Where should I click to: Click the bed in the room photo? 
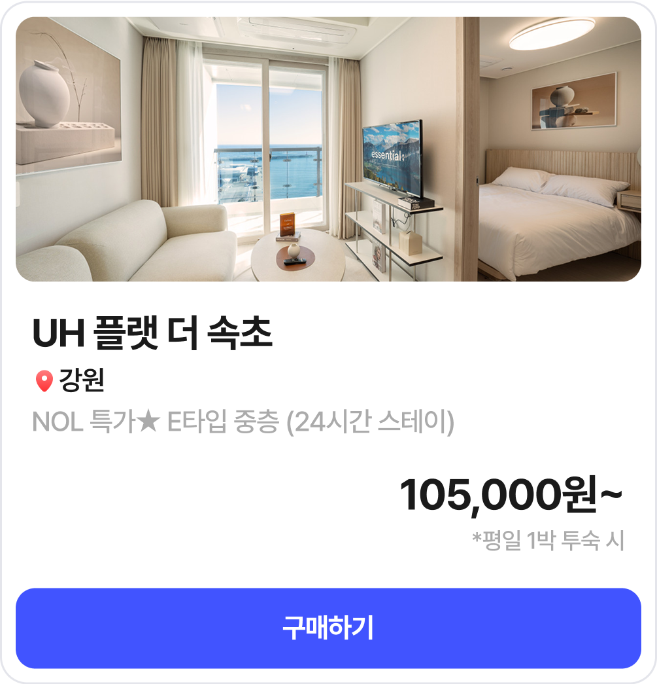click(x=559, y=223)
